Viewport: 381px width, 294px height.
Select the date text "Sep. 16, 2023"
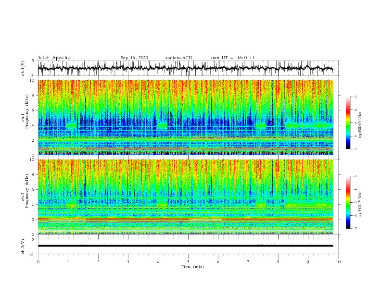134,58
